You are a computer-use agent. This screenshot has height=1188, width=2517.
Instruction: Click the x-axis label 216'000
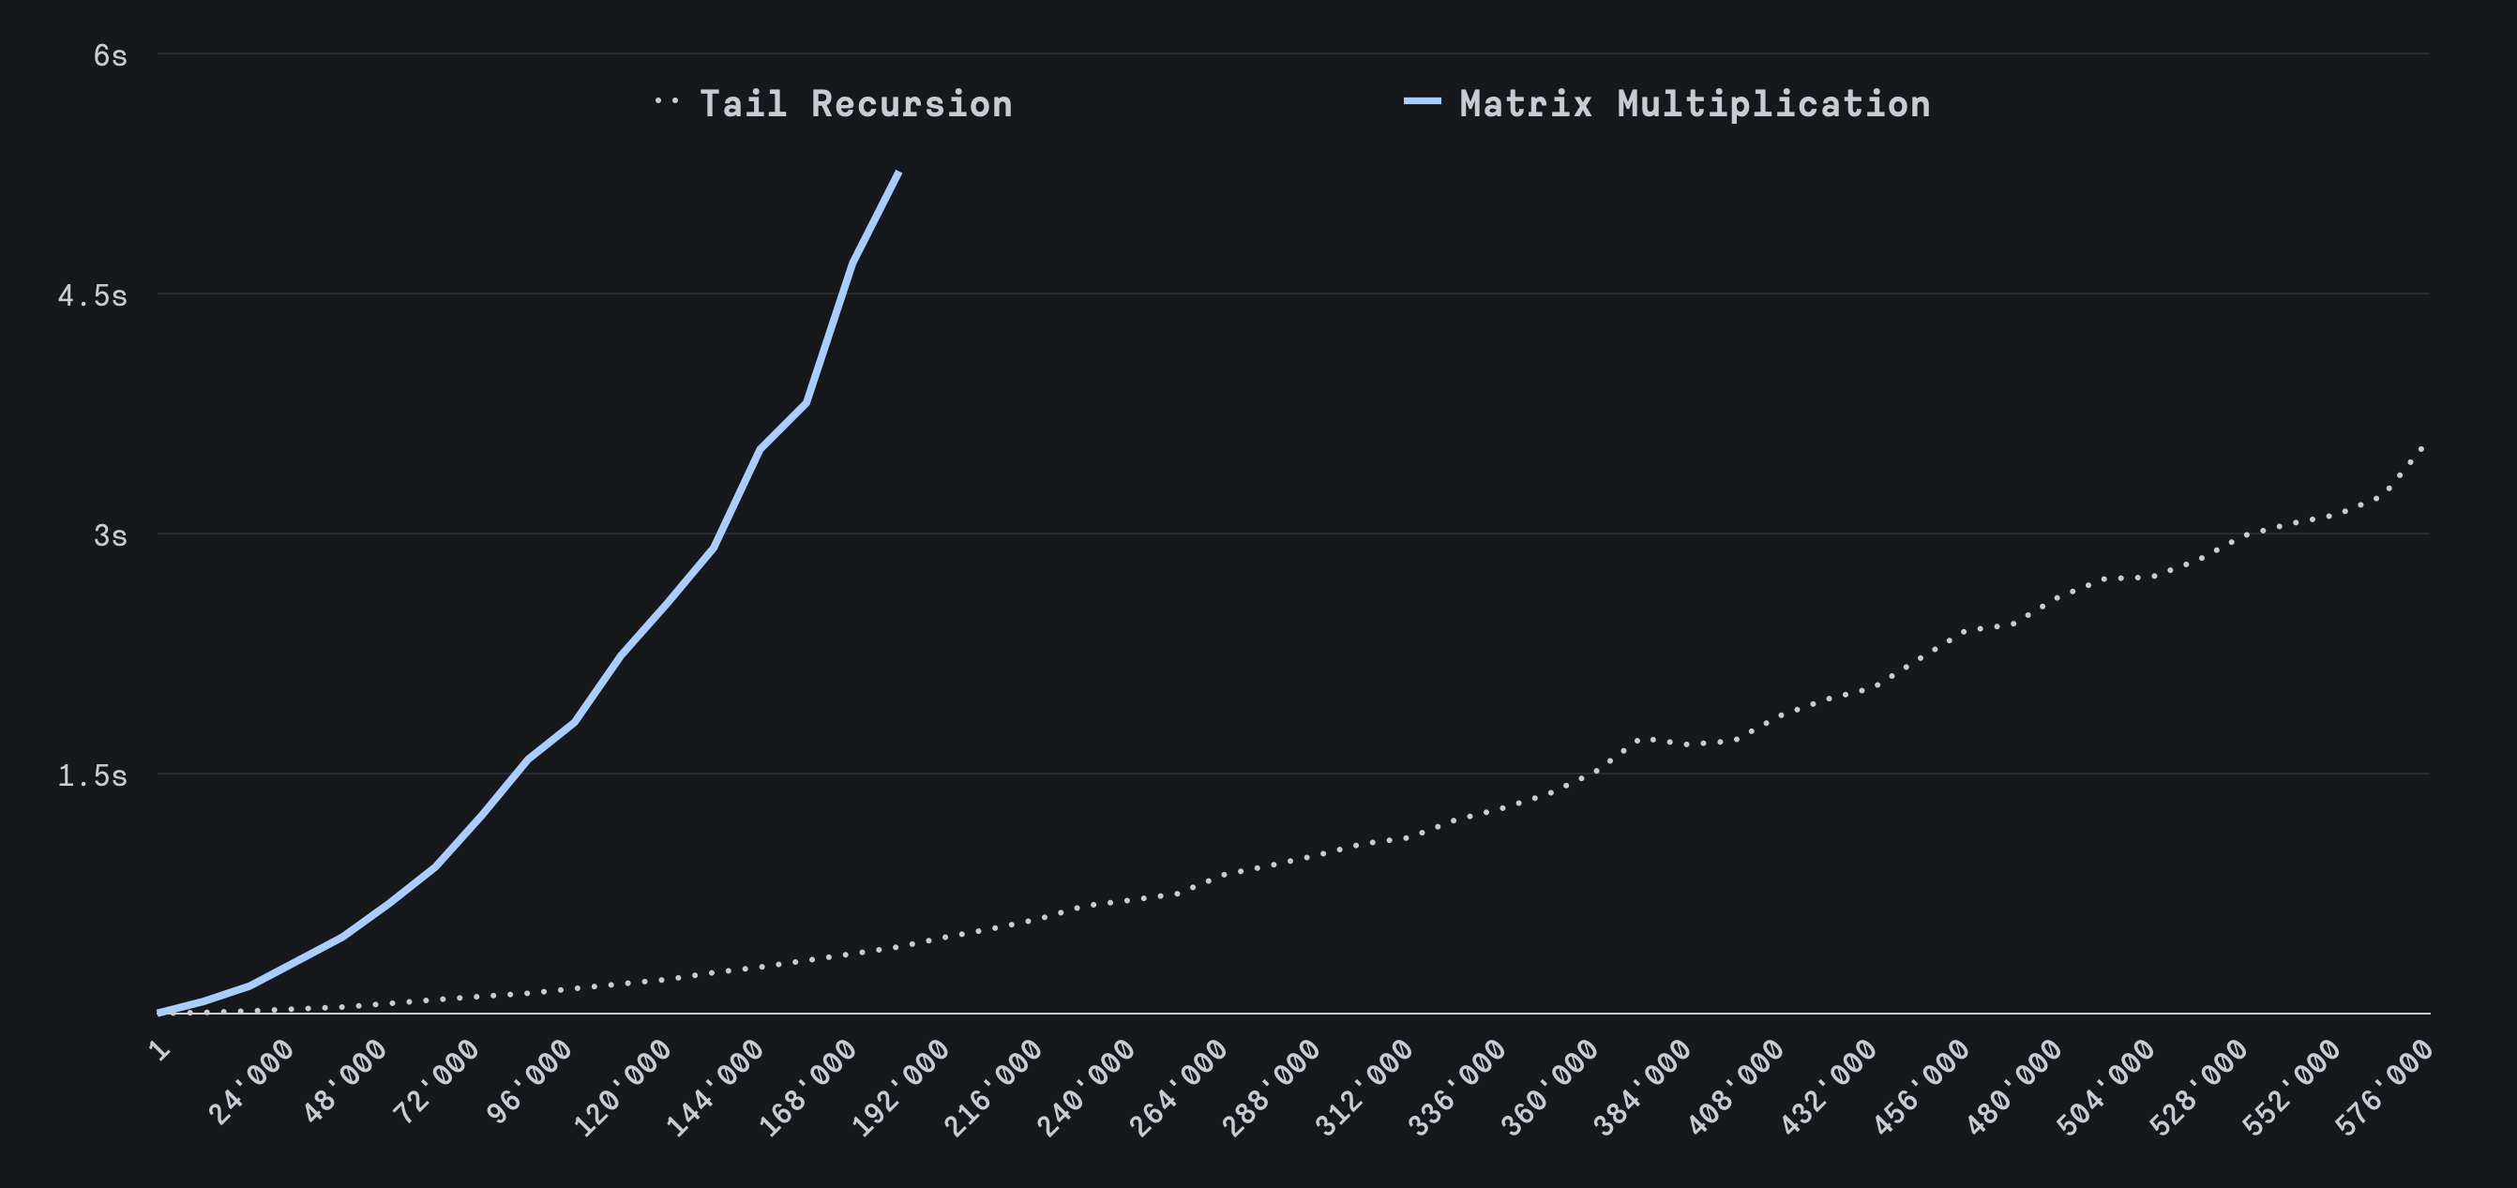(994, 1090)
